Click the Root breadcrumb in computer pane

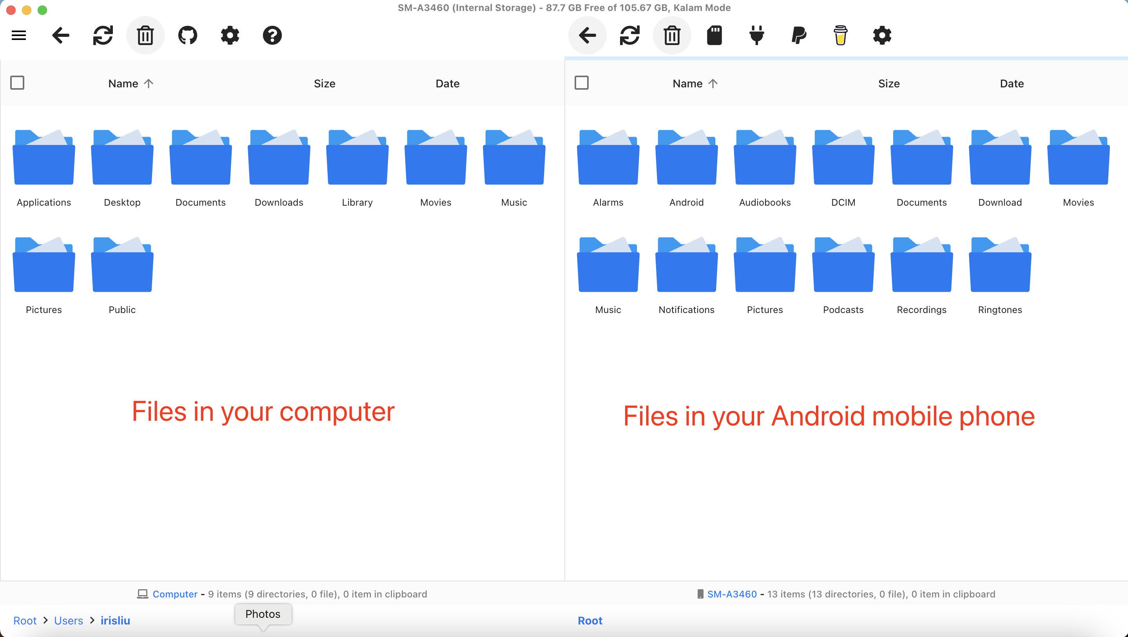tap(25, 621)
